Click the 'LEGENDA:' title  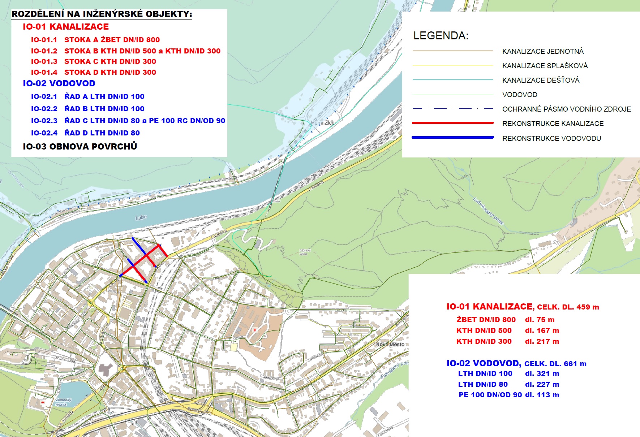tap(441, 36)
